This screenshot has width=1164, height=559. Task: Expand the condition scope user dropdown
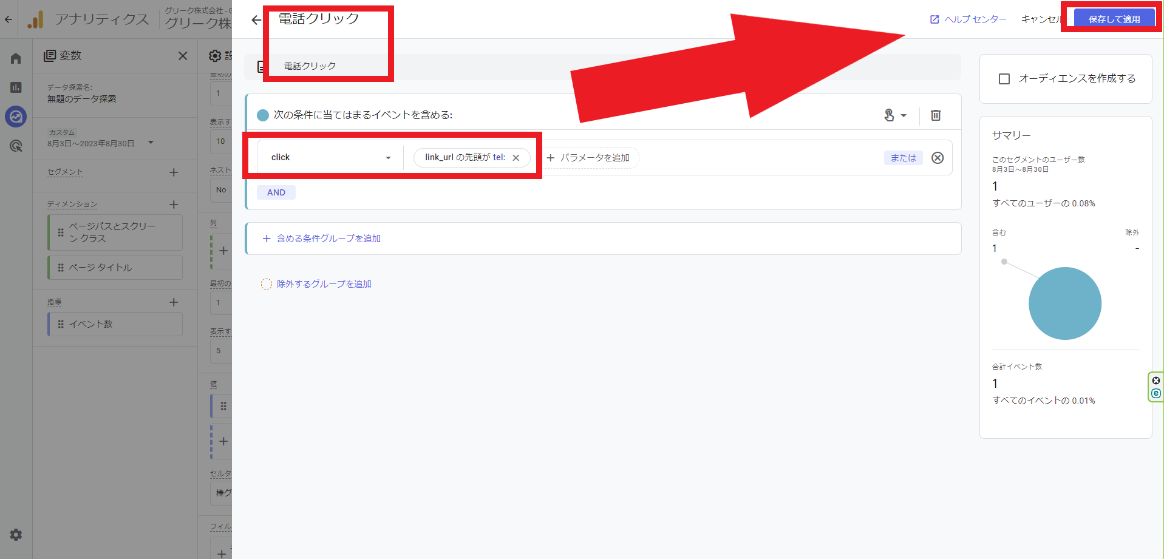[x=894, y=115]
